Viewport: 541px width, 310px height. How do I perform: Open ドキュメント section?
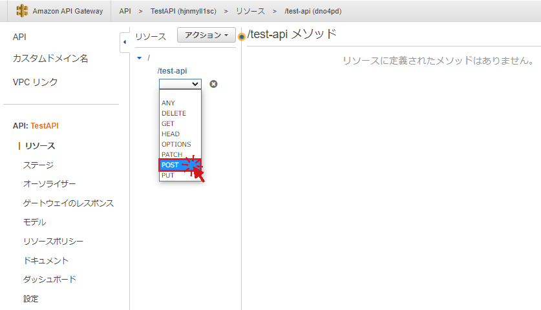(x=46, y=260)
